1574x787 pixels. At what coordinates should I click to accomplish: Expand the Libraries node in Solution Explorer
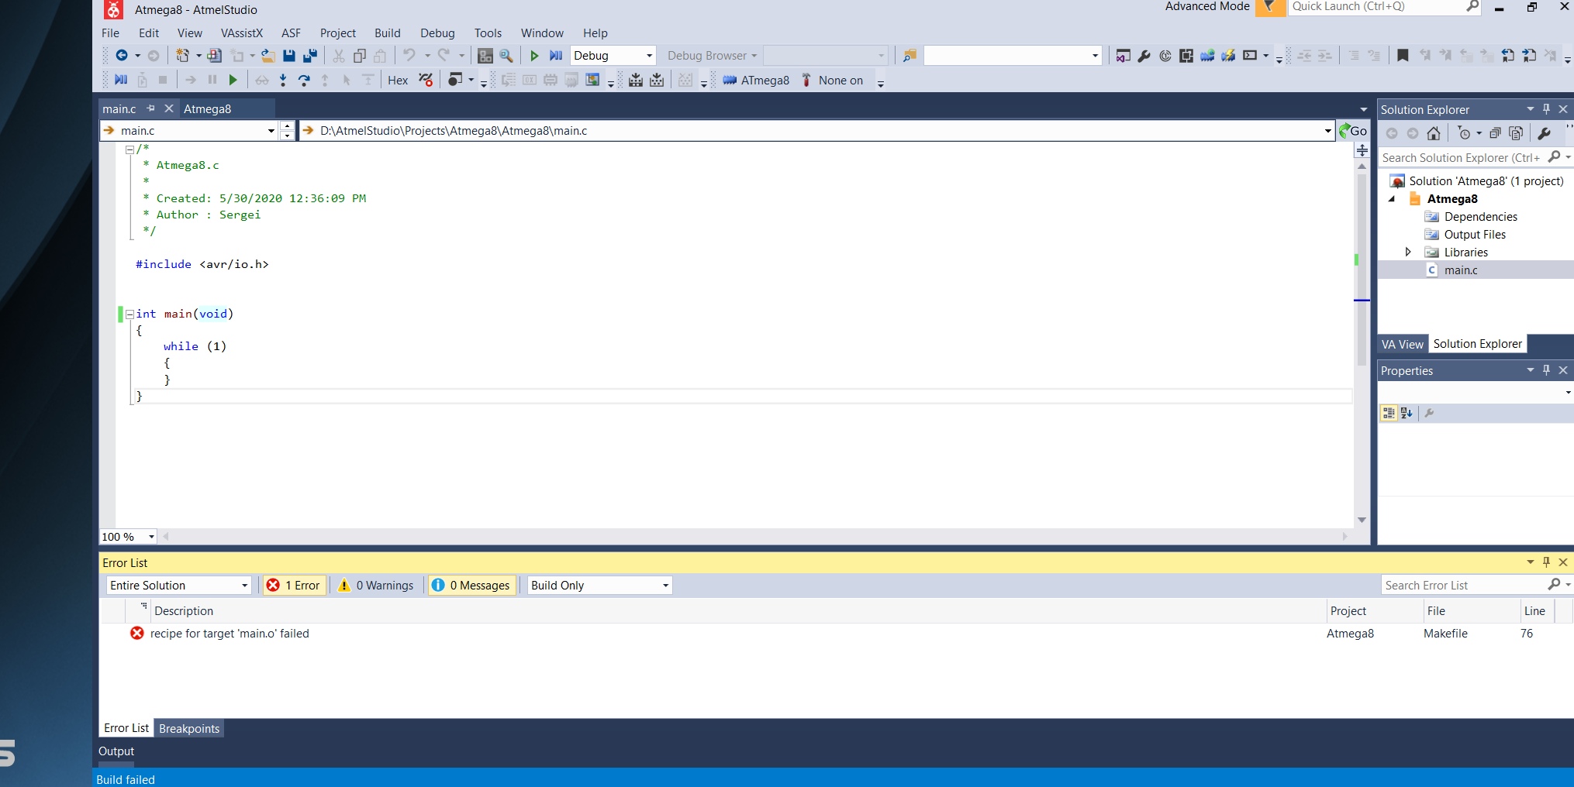(x=1408, y=253)
